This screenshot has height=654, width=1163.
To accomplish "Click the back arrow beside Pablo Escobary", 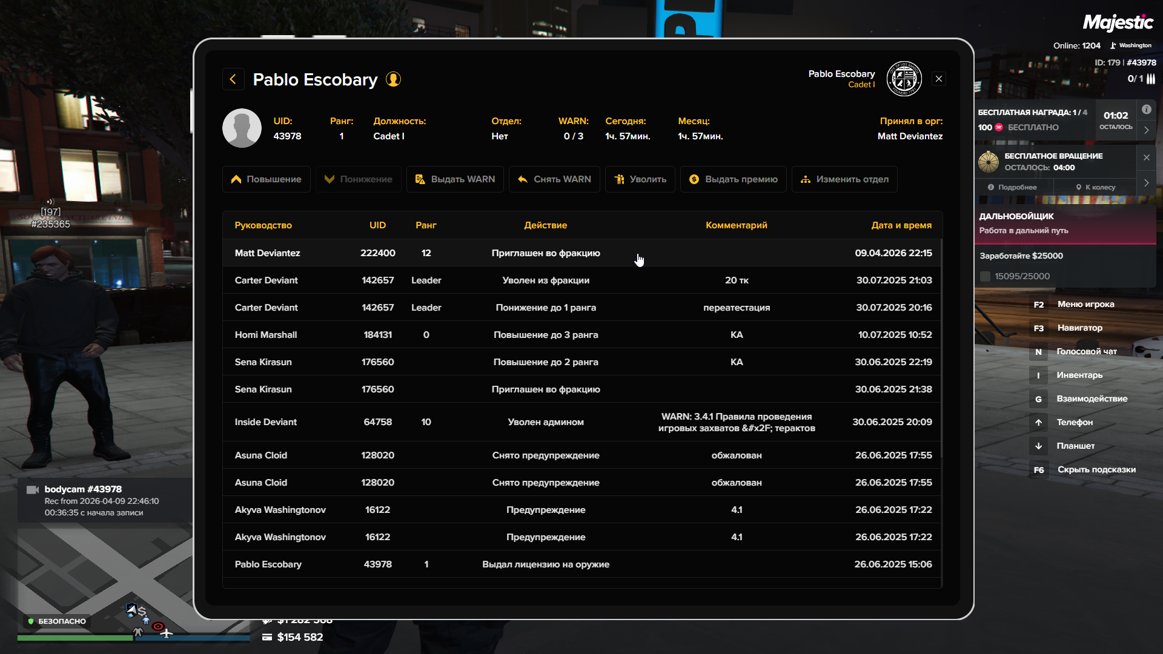I will tap(233, 79).
